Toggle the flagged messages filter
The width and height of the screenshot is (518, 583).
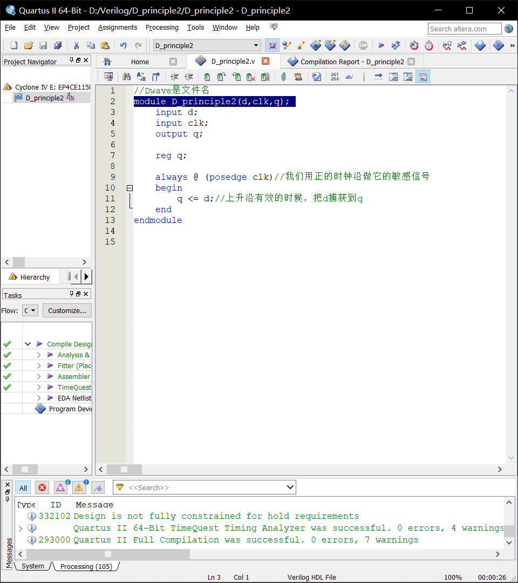pos(98,487)
